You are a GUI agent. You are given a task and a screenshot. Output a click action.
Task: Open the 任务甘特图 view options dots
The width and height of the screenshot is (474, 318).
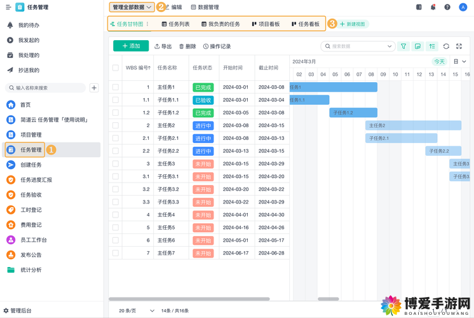(x=147, y=24)
